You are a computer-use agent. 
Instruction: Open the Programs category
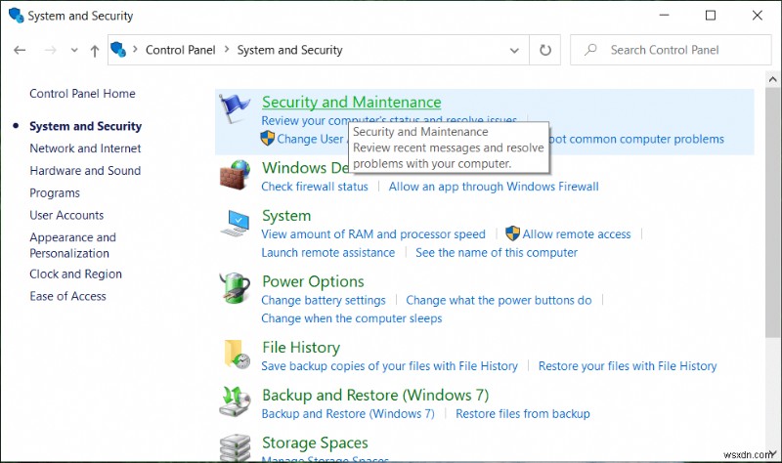pos(55,192)
